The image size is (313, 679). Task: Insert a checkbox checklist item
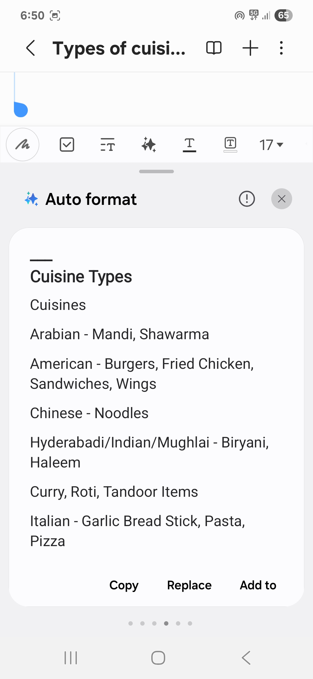point(67,145)
